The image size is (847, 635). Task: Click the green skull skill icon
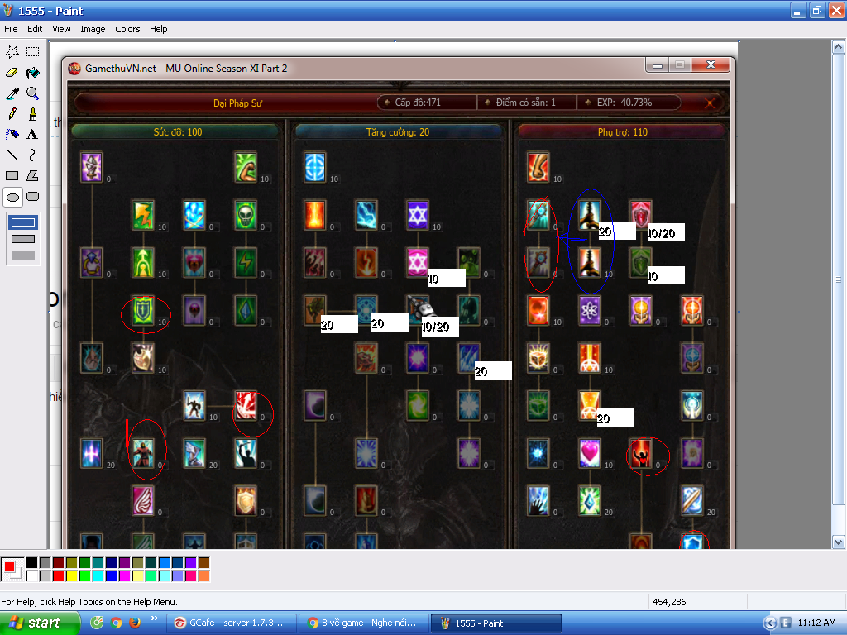point(246,215)
